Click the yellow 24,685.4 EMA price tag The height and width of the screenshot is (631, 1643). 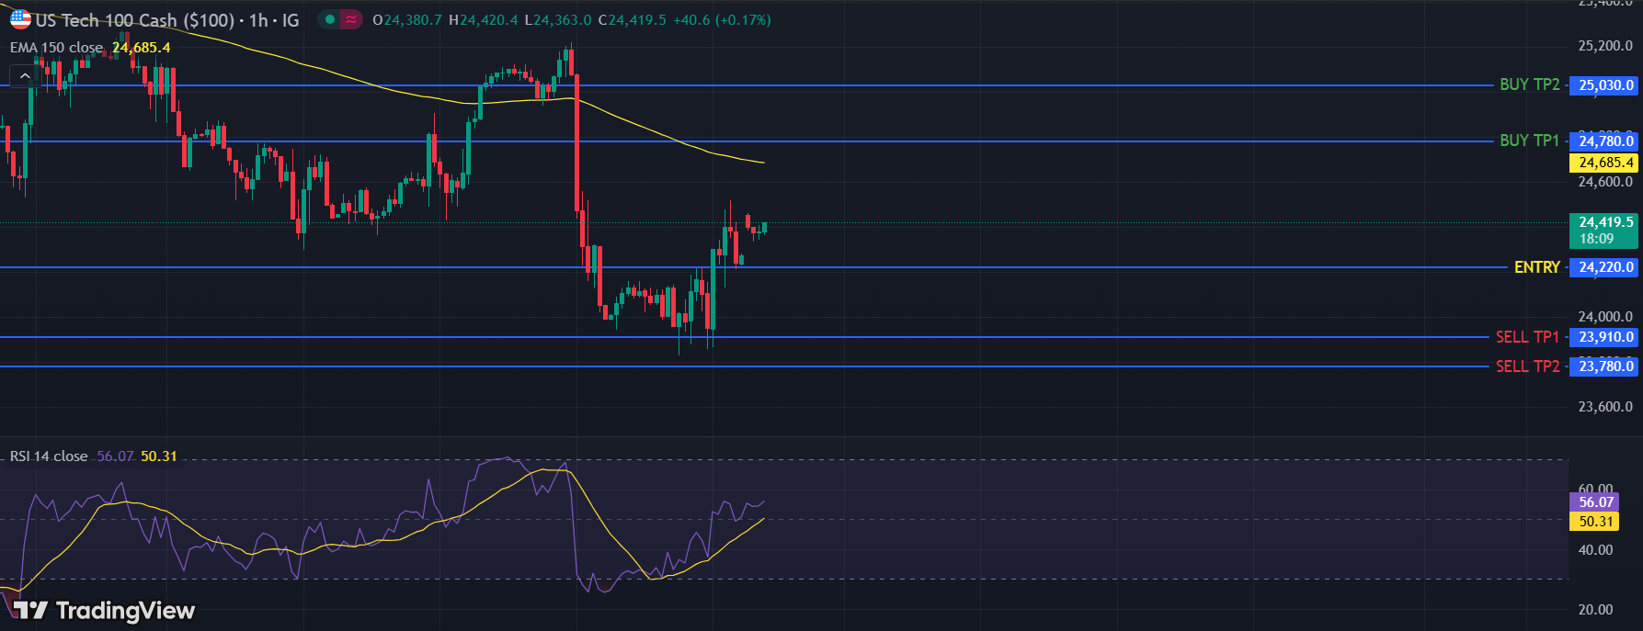[1605, 163]
